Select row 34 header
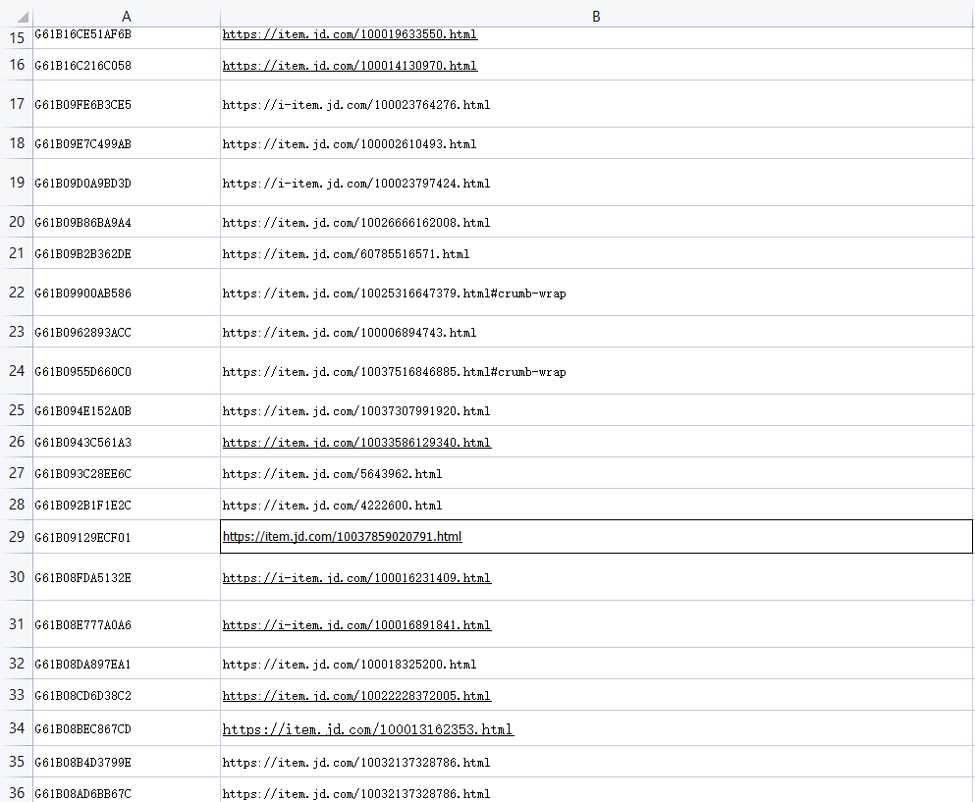Screen dimensions: 975x802 (17, 728)
